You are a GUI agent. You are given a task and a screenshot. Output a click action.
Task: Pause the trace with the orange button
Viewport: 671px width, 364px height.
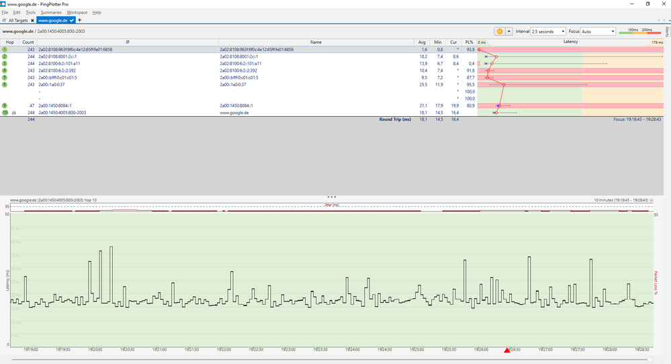point(500,32)
